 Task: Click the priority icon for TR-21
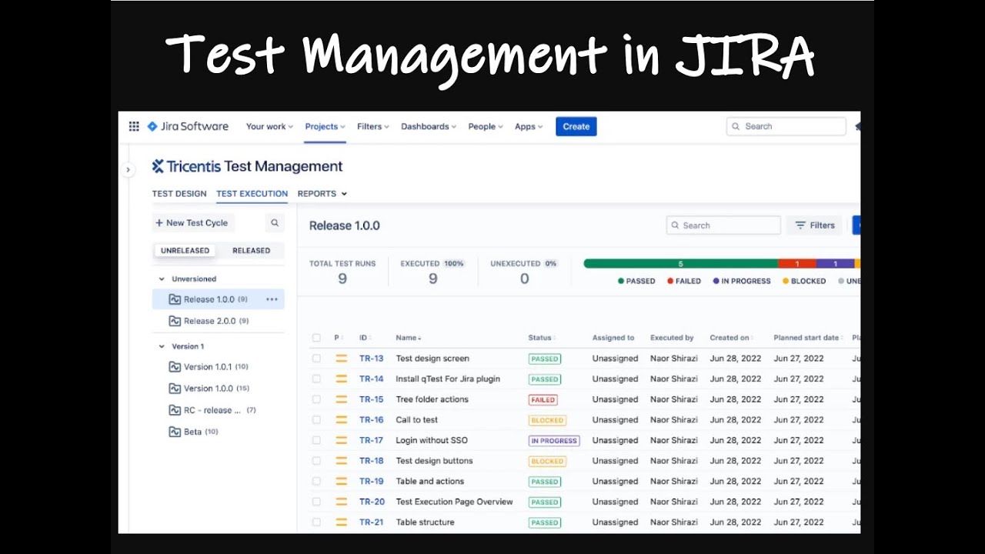coord(341,522)
